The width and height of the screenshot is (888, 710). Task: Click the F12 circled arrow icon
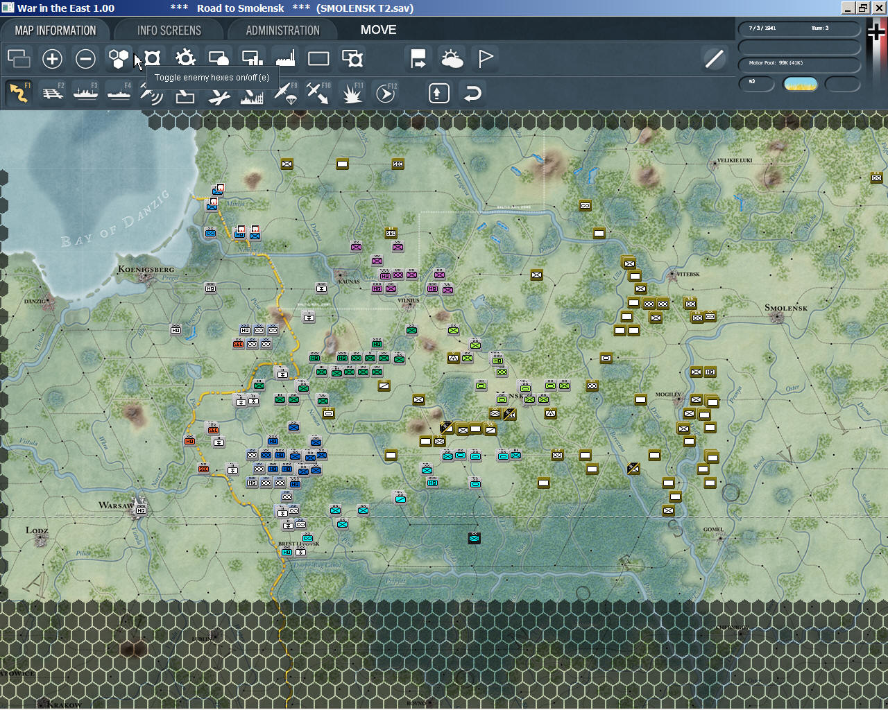pyautogui.click(x=386, y=93)
